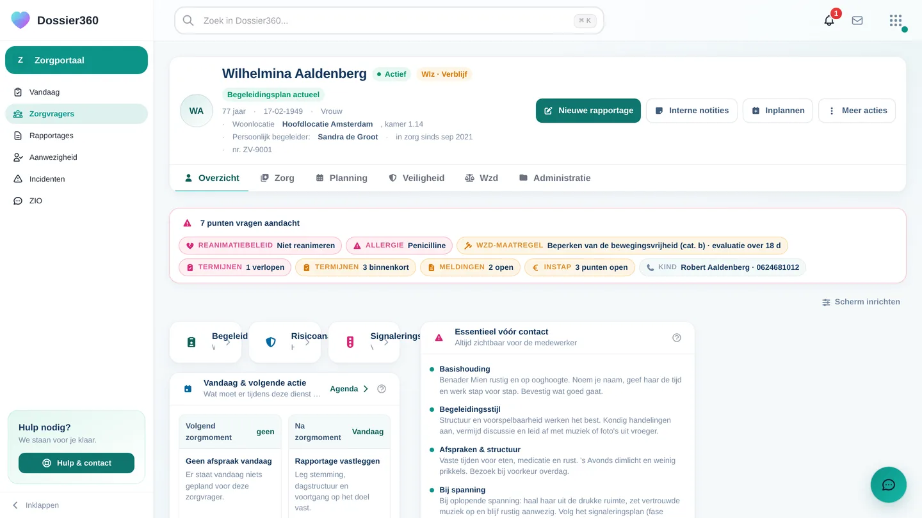Expand the Meer acties menu

857,111
